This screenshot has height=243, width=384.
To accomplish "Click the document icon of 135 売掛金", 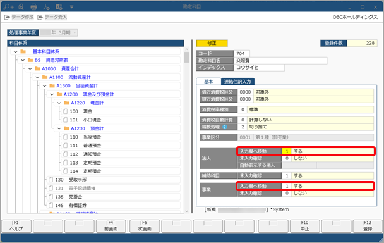I will (x=51, y=197).
